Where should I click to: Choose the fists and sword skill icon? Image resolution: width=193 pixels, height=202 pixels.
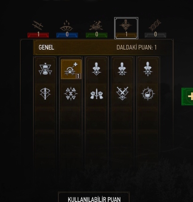point(96,94)
